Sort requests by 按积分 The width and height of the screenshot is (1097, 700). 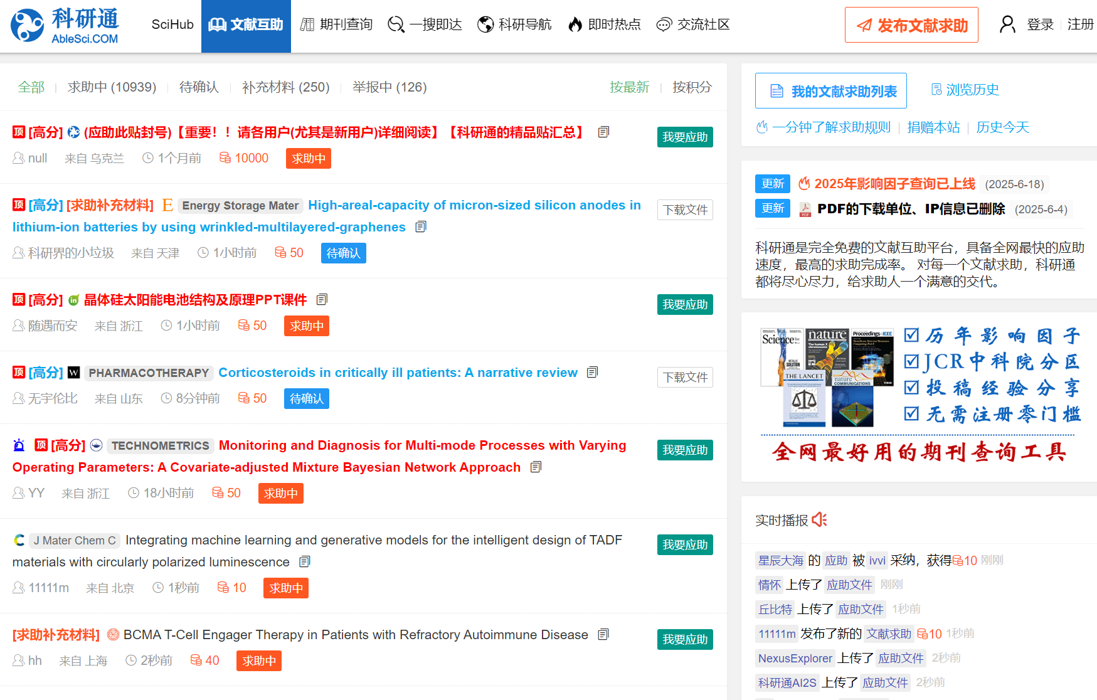691,87
